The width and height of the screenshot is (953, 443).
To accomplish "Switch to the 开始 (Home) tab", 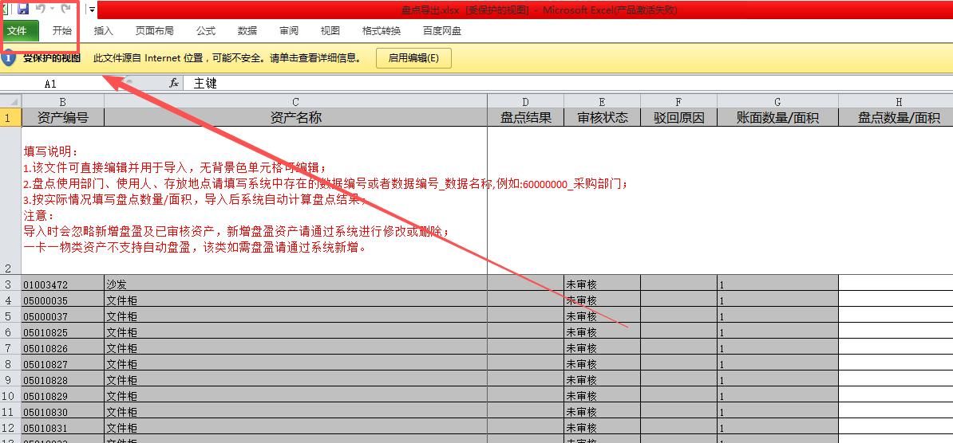I will tap(62, 31).
